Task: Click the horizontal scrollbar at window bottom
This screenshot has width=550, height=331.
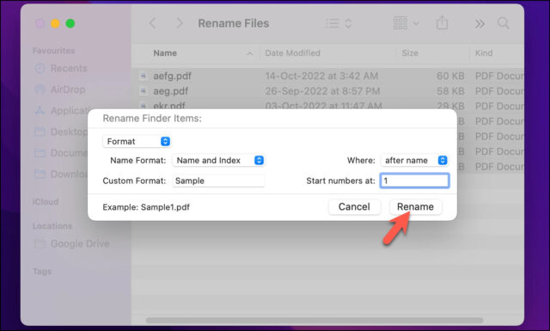Action: coord(315,320)
